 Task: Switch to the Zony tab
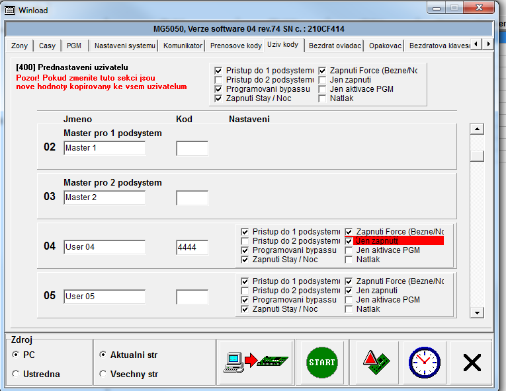20,46
